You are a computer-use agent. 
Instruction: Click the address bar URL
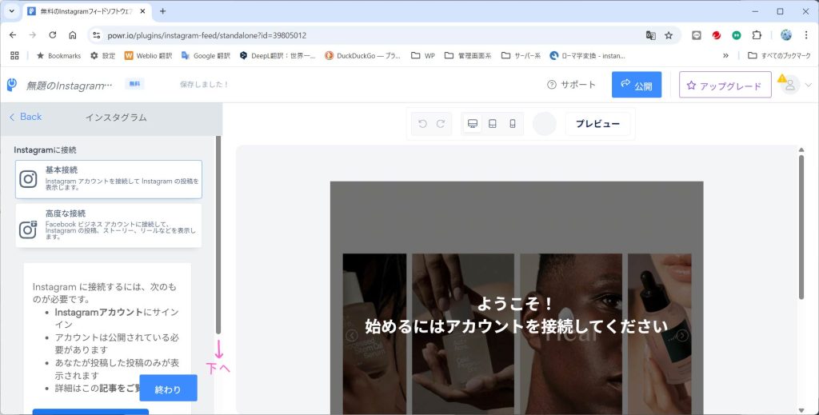[x=207, y=35]
